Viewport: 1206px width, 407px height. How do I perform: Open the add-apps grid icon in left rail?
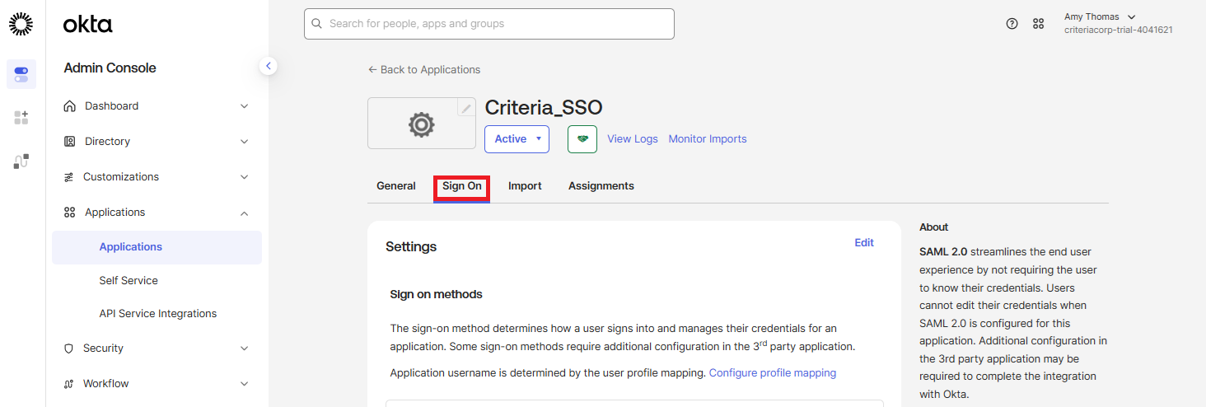(21, 118)
